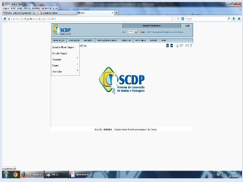The image size is (243, 182).
Task: Select Cadastrar/Alterar Viagem menu entry
Action: point(63,47)
